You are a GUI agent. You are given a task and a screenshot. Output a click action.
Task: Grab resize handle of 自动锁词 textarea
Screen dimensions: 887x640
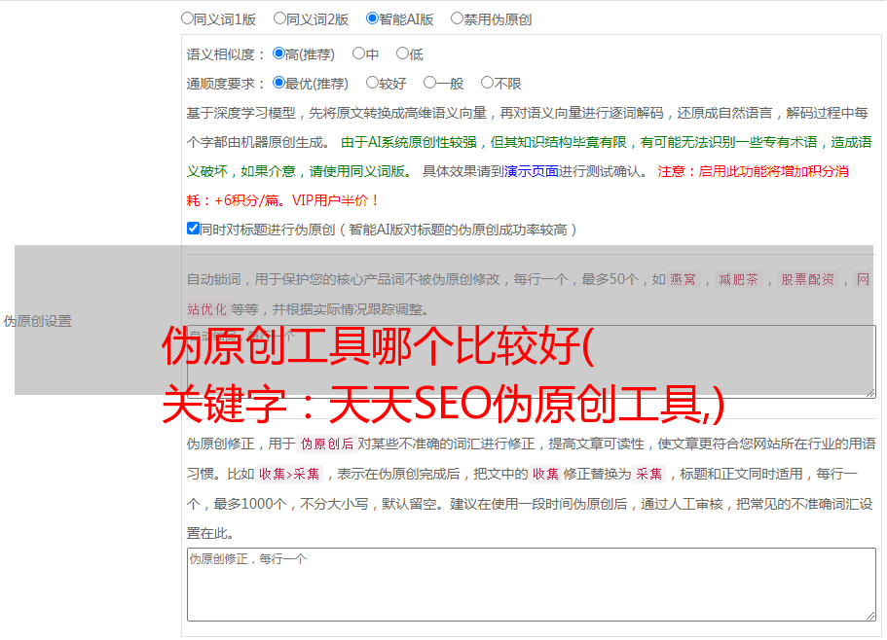tap(870, 393)
